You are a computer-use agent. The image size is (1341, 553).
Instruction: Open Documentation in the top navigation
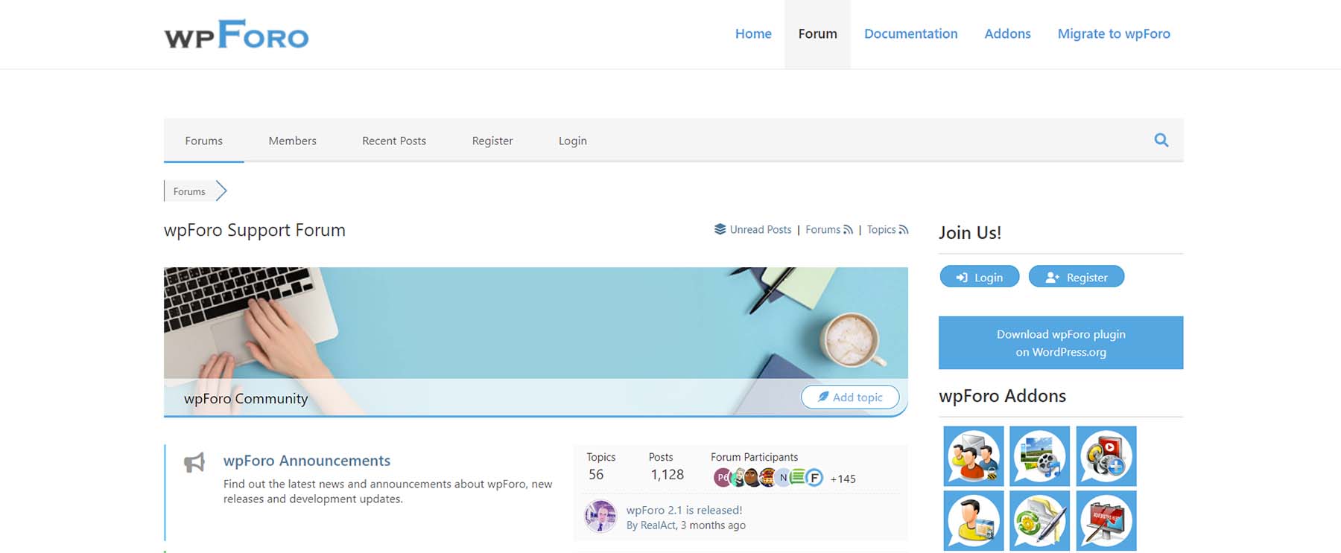coord(910,34)
